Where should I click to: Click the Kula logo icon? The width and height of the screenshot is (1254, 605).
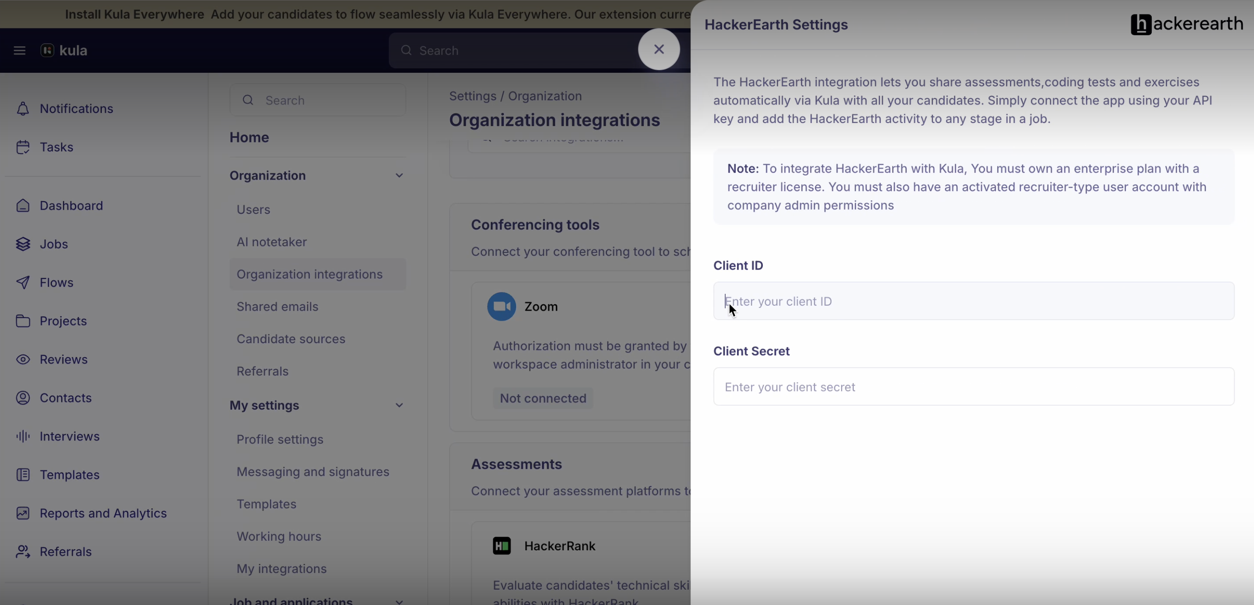tap(47, 50)
